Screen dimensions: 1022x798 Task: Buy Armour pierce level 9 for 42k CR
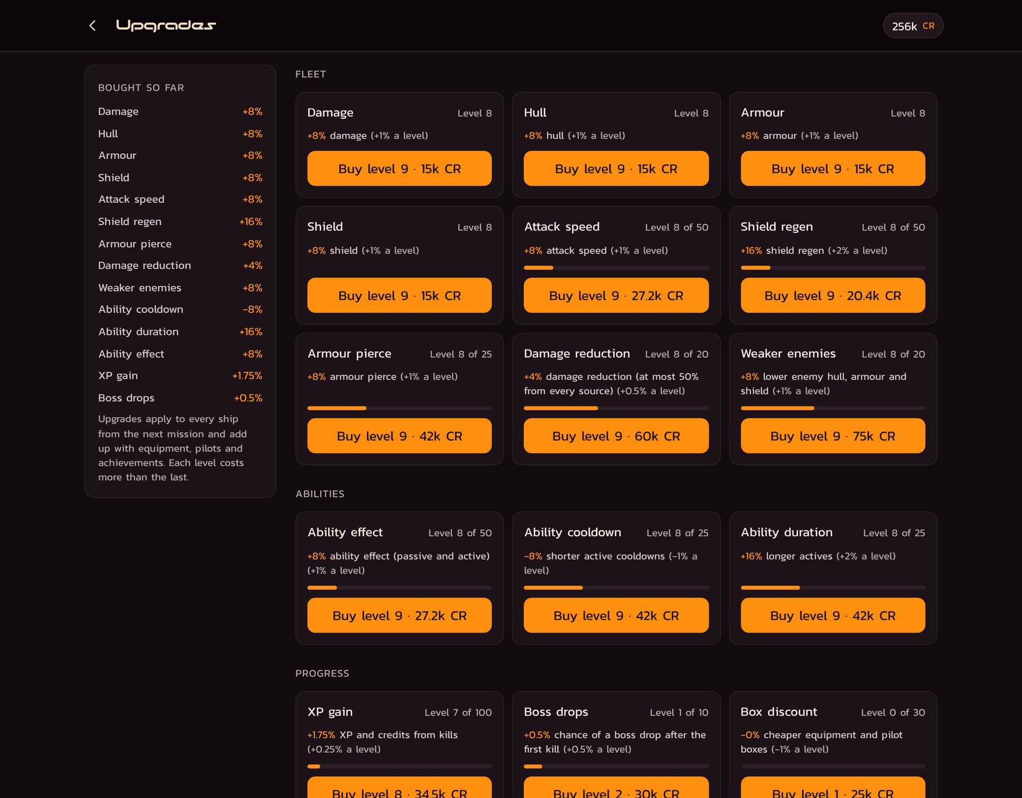point(399,436)
